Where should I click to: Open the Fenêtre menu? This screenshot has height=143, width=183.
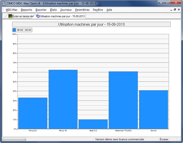click(x=98, y=10)
